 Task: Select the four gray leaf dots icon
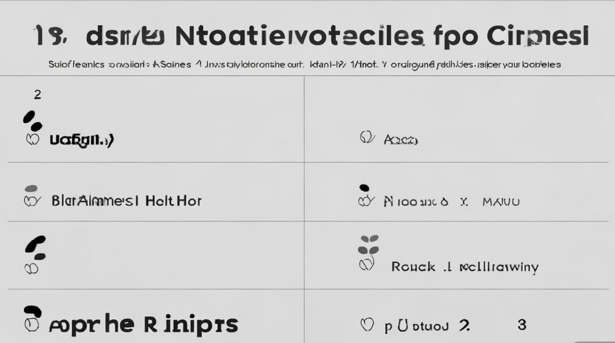[367, 244]
